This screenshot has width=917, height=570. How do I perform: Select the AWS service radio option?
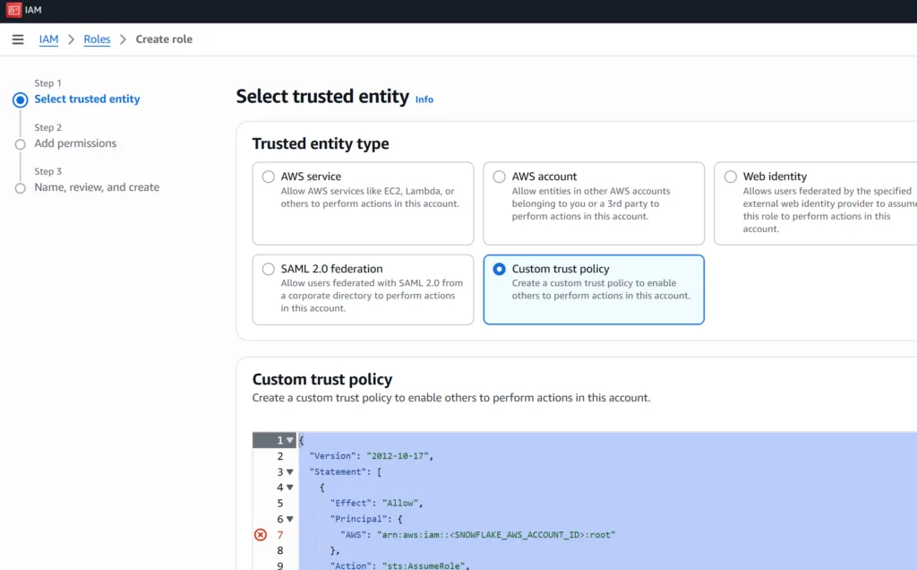pos(269,177)
